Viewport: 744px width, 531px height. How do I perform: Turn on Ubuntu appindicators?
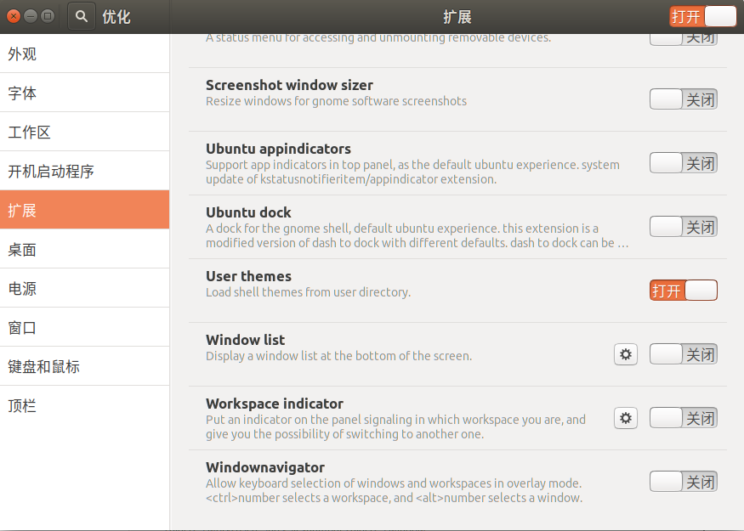click(x=683, y=162)
